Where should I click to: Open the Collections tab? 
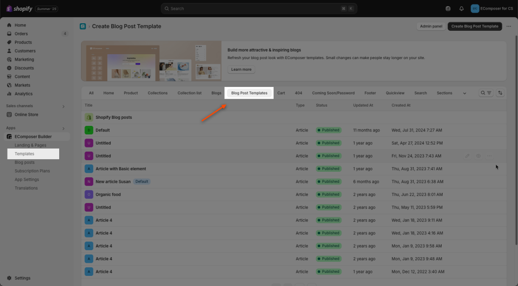[x=158, y=93]
